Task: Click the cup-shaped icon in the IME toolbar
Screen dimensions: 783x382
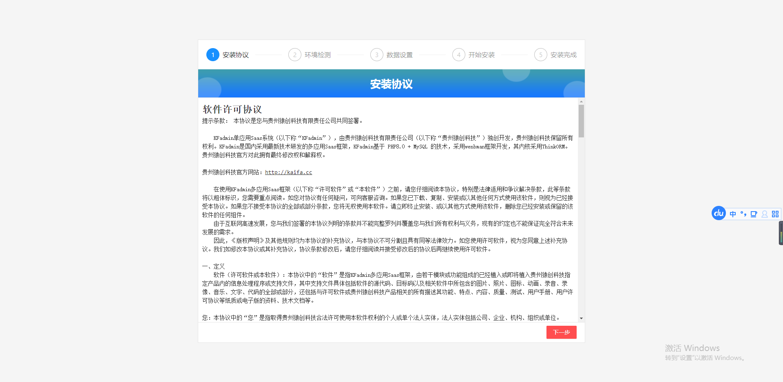Action: 754,214
